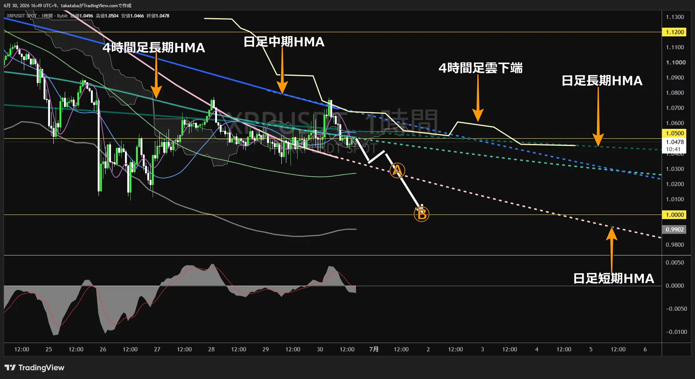
Task: Click the 1.0800 price axis tick
Action: click(675, 93)
